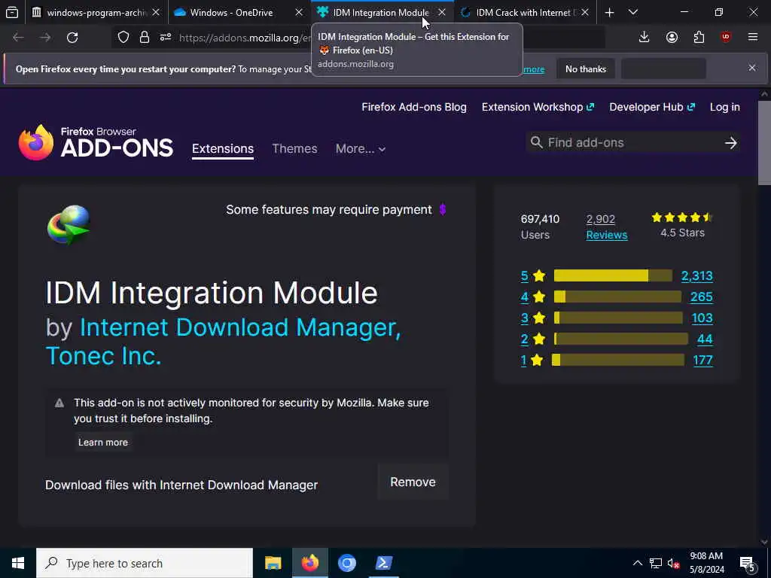Select the Themes menu item

(x=294, y=149)
